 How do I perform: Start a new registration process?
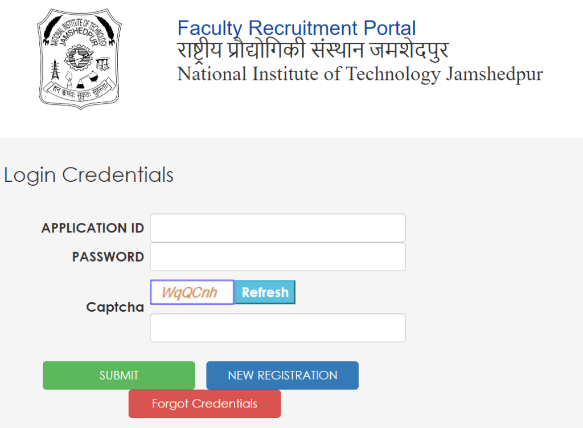tap(282, 375)
